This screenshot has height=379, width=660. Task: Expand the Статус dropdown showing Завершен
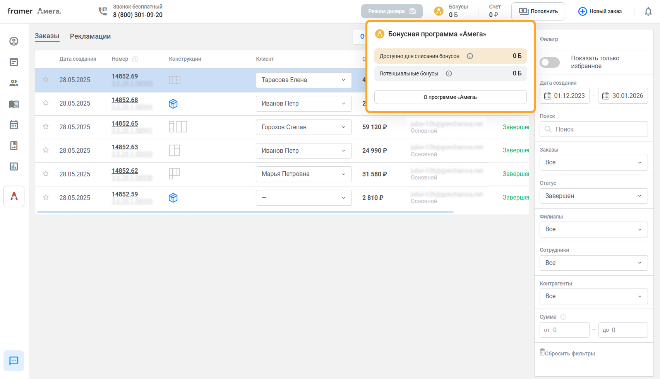click(x=593, y=196)
